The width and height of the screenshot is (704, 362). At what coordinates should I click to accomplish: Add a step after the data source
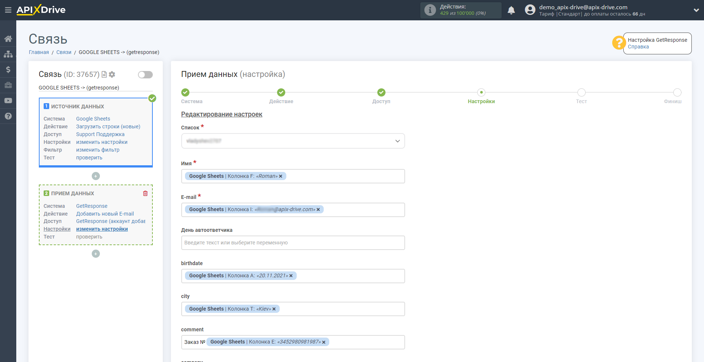point(96,176)
